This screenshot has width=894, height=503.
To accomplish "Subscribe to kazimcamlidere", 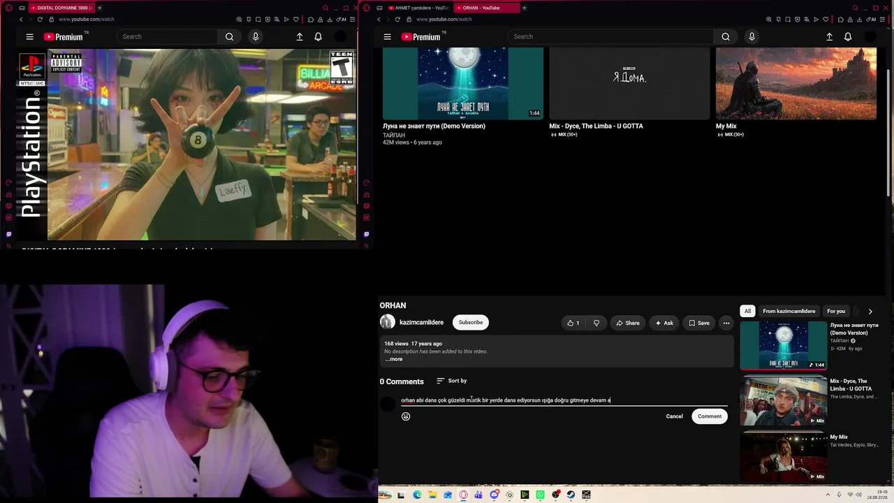I will pyautogui.click(x=471, y=323).
